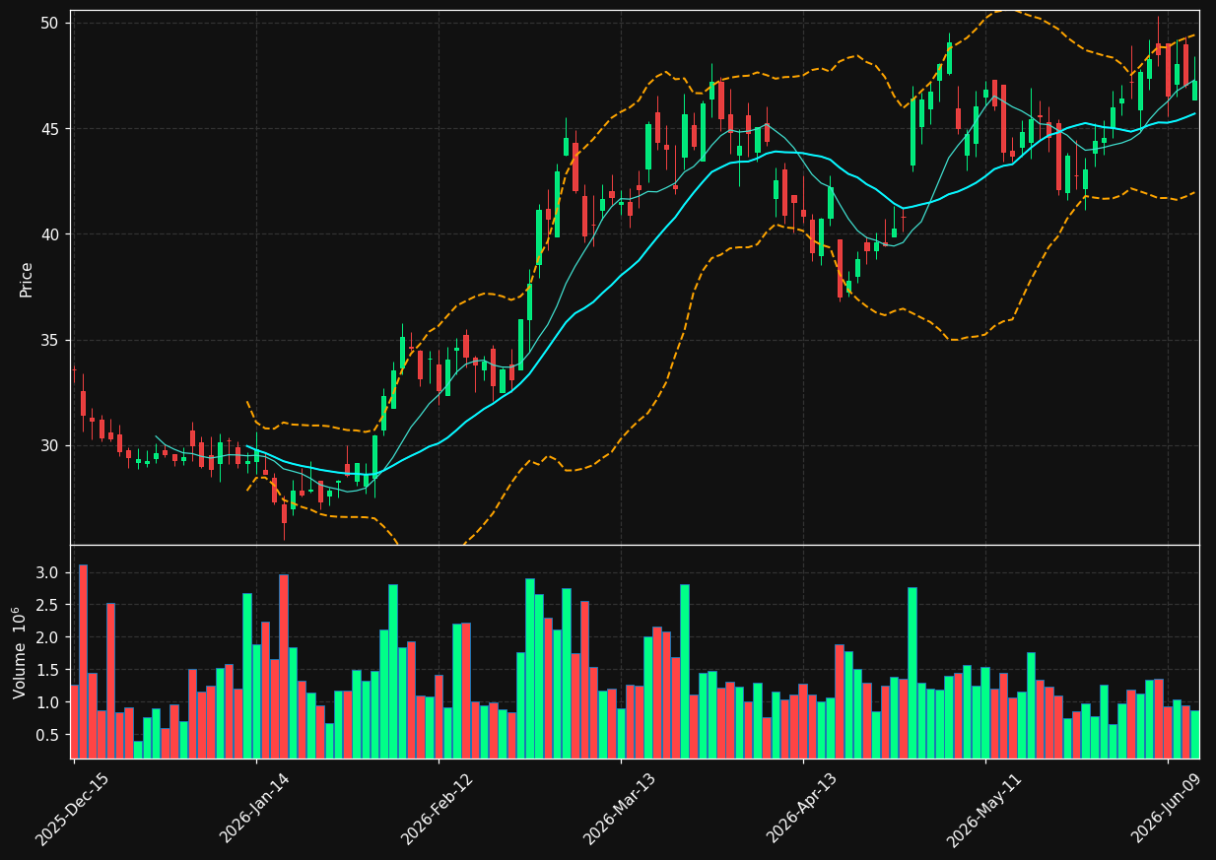The height and width of the screenshot is (860, 1216).
Task: Click the 2026-Apr-13 date label
Action: [x=802, y=810]
